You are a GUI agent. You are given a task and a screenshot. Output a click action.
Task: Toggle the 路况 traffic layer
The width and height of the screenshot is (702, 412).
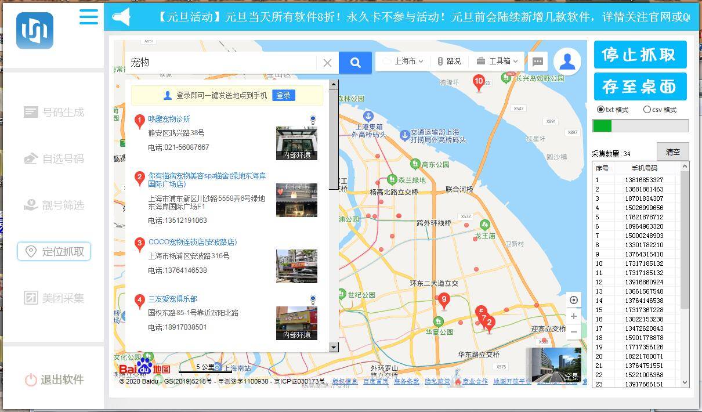pyautogui.click(x=449, y=62)
